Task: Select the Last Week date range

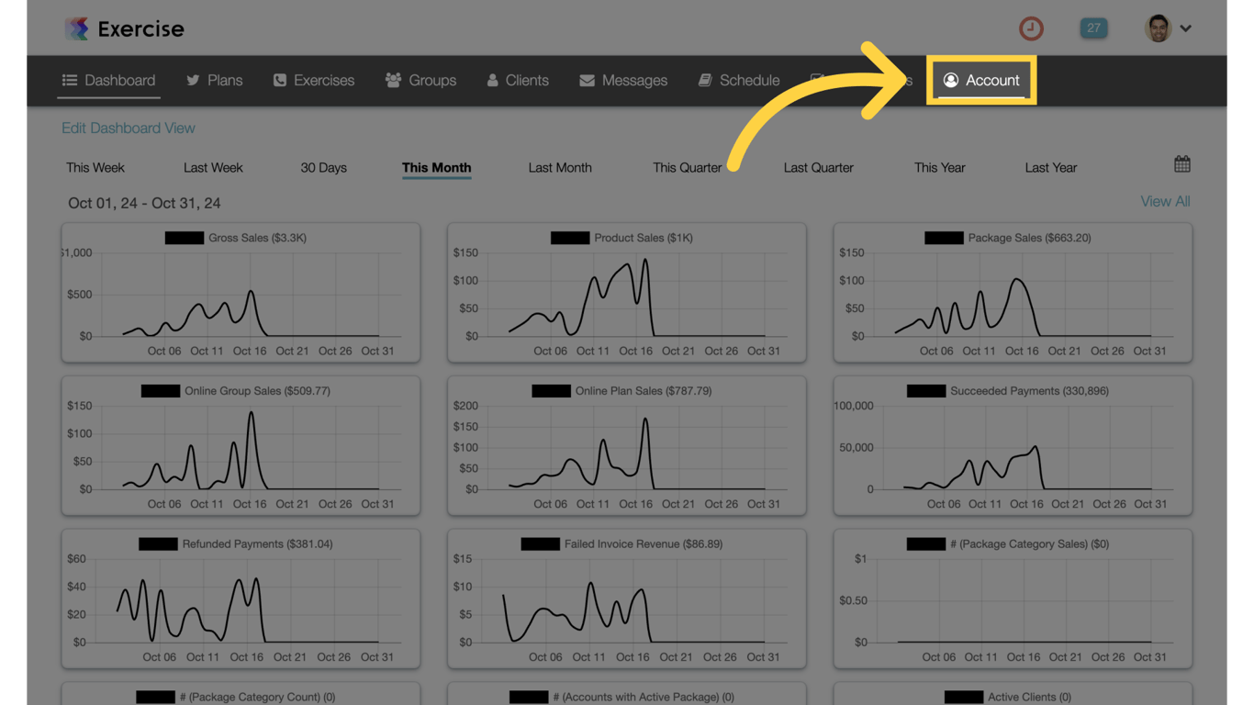Action: point(213,168)
